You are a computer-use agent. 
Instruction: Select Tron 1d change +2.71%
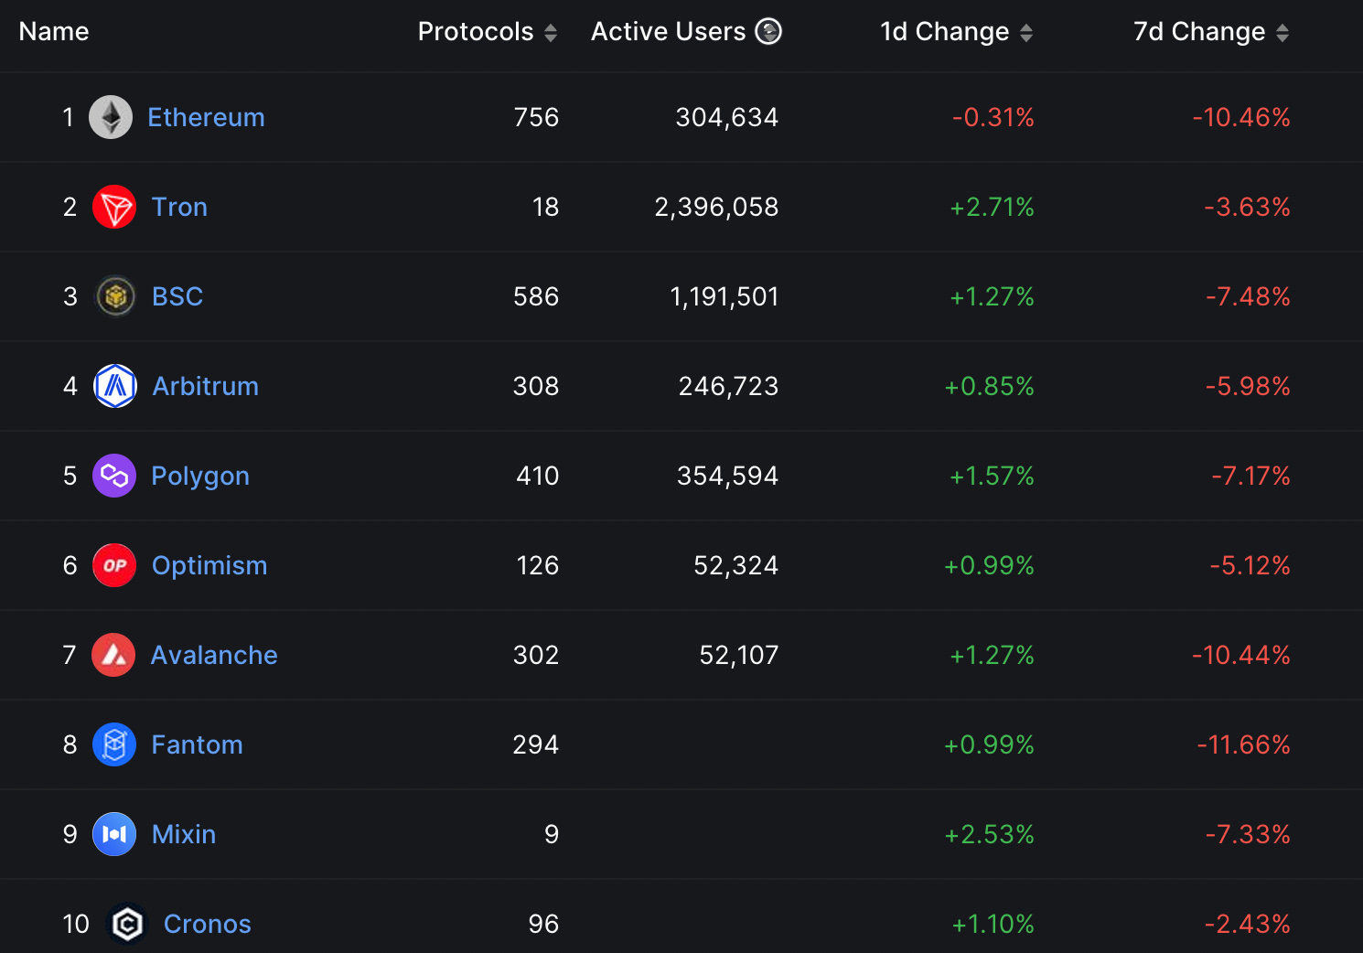pos(992,207)
